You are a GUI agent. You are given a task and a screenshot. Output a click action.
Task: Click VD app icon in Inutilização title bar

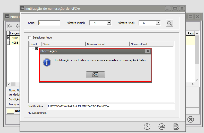pyautogui.click(x=22, y=8)
